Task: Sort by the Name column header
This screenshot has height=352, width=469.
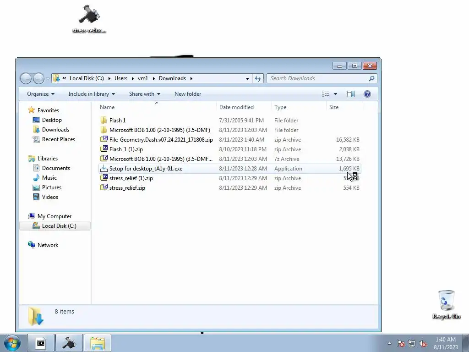Action: (157, 107)
